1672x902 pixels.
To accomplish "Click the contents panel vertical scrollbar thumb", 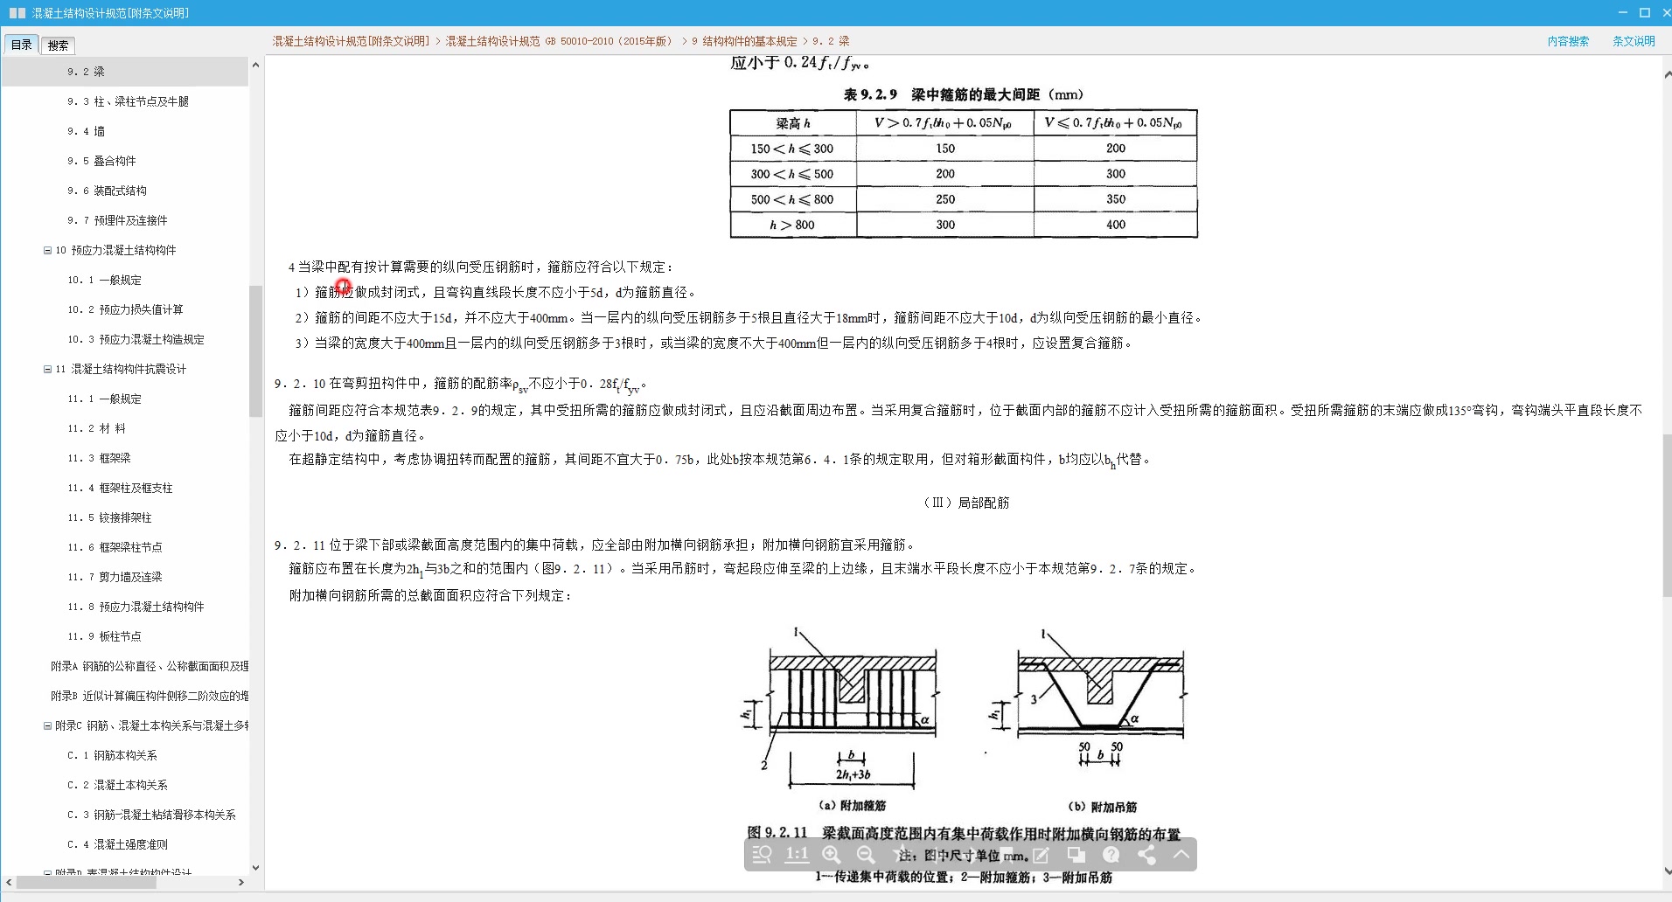I will [x=255, y=350].
